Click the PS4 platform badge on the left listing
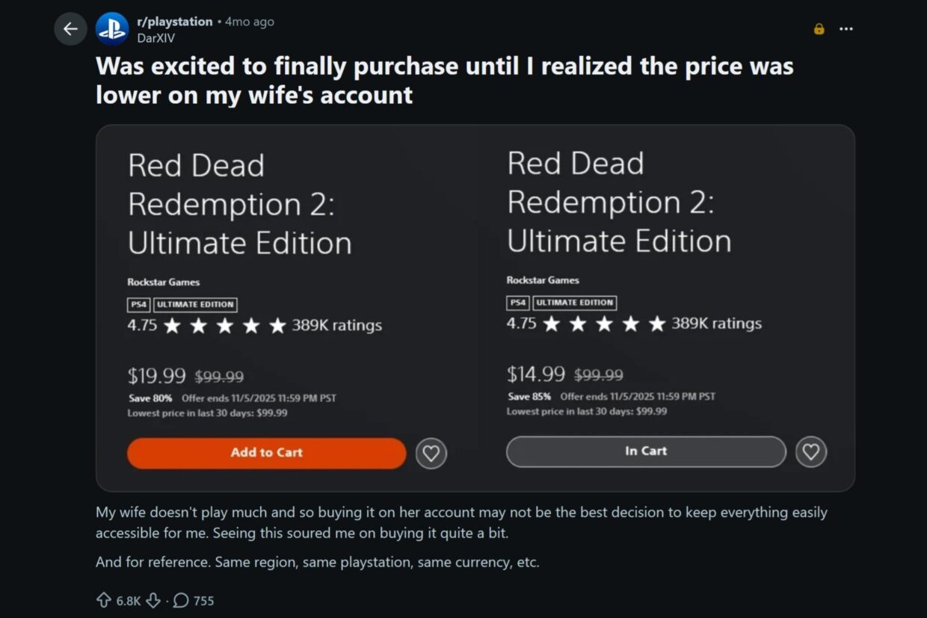Screen dimensions: 927x618 tap(141, 304)
